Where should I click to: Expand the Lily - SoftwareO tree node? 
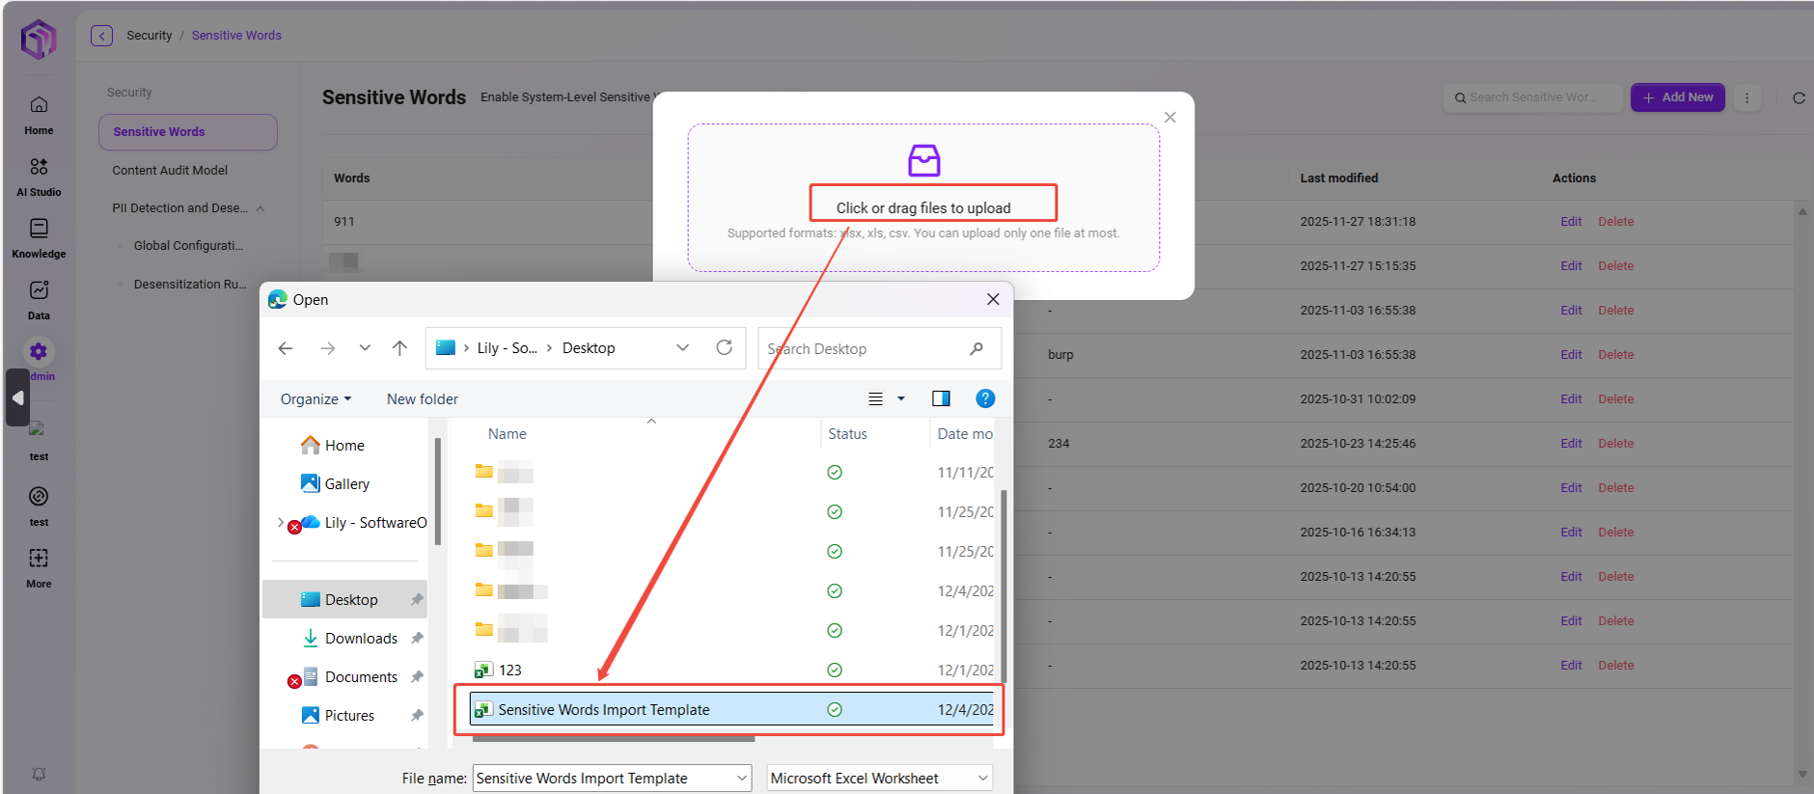281,523
